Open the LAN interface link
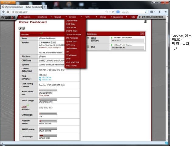 (93, 47)
